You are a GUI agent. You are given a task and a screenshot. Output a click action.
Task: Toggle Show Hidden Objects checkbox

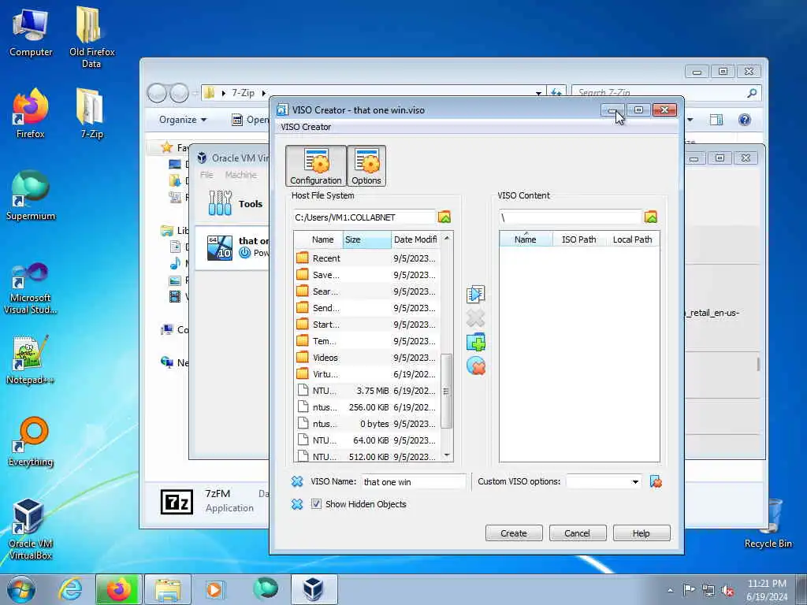316,504
